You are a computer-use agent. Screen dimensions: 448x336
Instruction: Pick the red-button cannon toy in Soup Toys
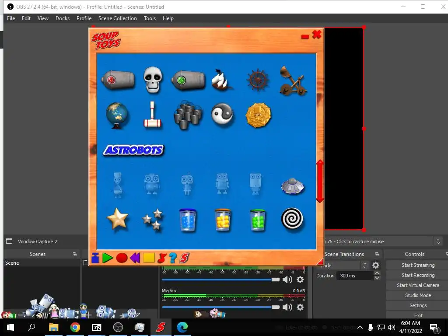pyautogui.click(x=118, y=80)
